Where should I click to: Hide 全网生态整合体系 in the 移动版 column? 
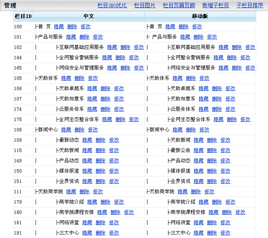(219, 120)
